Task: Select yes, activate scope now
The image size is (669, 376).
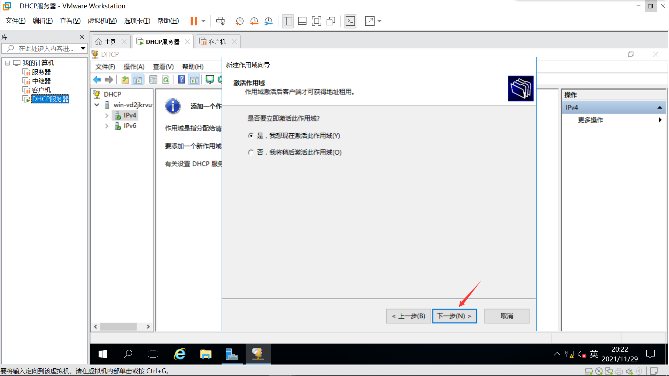Action: click(x=251, y=136)
